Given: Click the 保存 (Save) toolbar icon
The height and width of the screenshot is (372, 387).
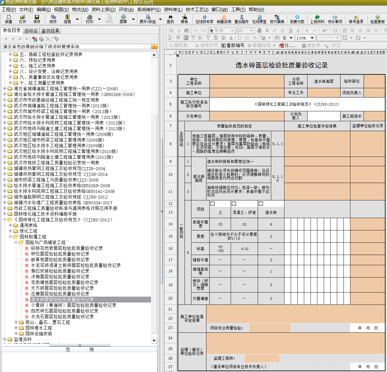Looking at the screenshot, I should [x=37, y=19].
